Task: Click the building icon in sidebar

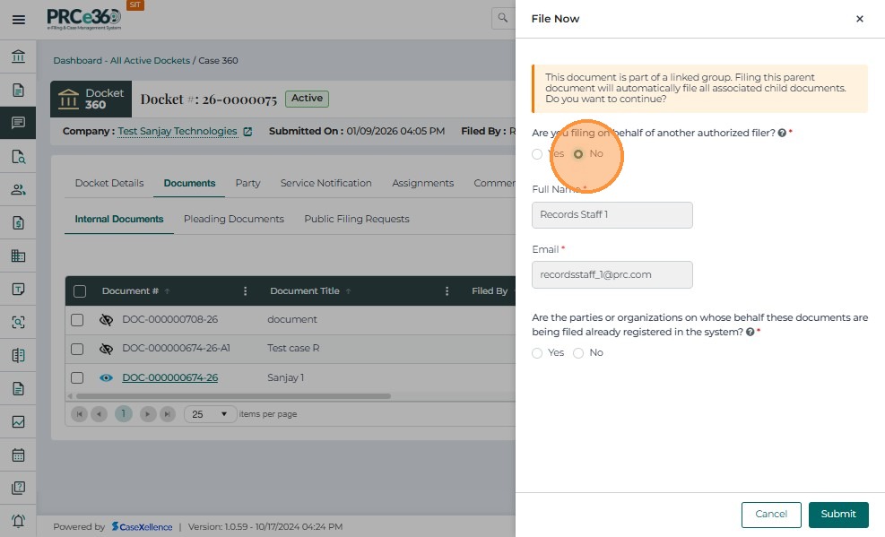Action: tap(18, 256)
